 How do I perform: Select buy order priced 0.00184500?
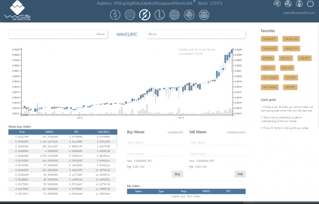coord(63,170)
